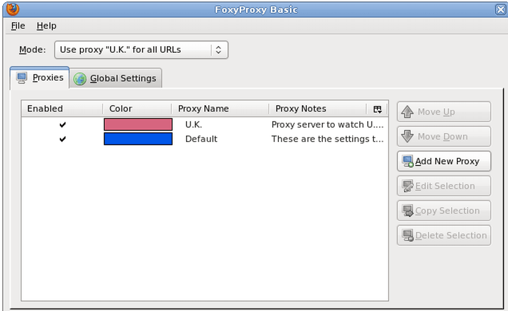508x311 pixels.
Task: Click the Copy Selection icon
Action: click(408, 211)
